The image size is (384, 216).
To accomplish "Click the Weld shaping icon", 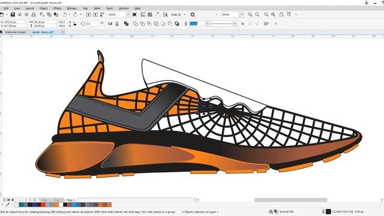I will (136, 24).
